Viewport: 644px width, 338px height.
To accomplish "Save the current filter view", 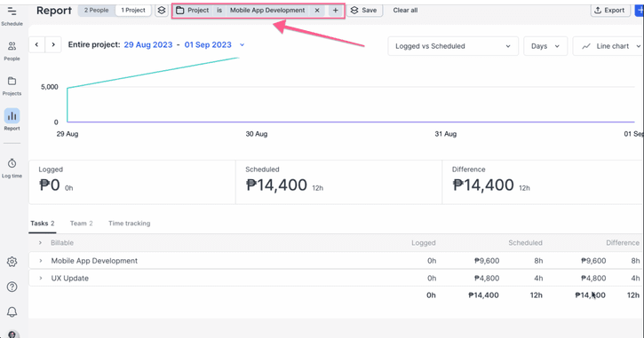I will coord(364,11).
